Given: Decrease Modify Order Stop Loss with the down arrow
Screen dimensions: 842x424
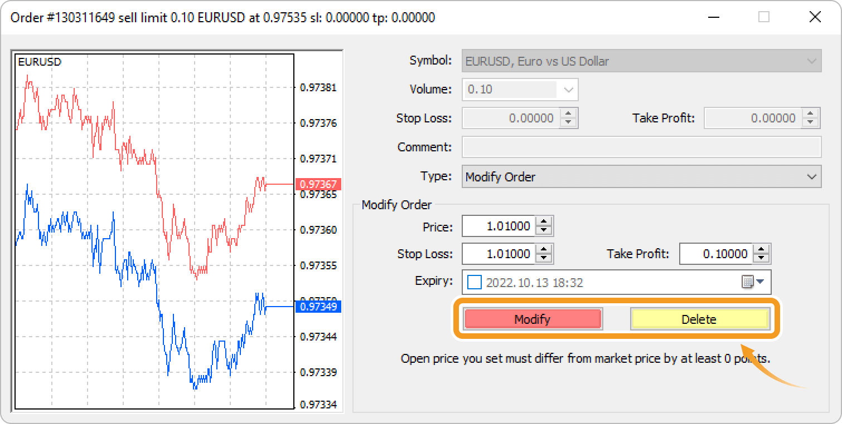Looking at the screenshot, I should 544,259.
